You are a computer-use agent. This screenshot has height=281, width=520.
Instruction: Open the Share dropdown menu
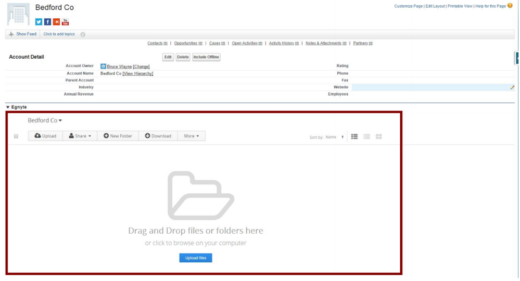pos(80,136)
